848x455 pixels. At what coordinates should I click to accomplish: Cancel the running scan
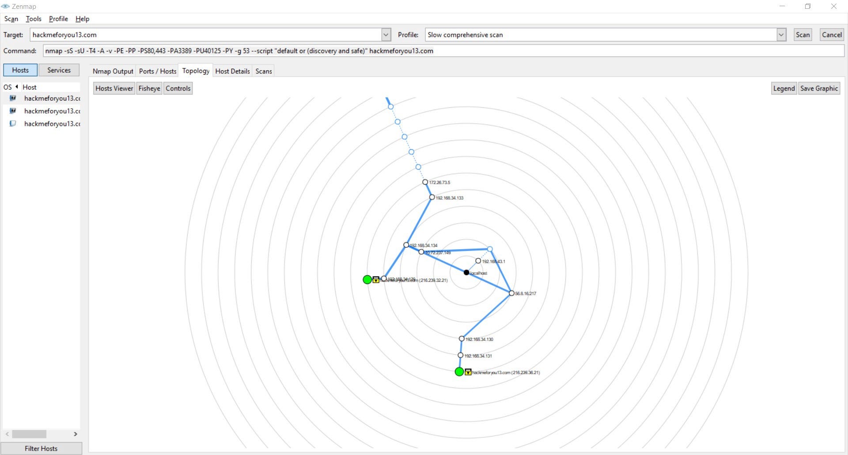[x=832, y=34]
